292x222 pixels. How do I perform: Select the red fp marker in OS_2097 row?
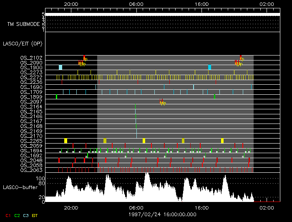click(162, 102)
